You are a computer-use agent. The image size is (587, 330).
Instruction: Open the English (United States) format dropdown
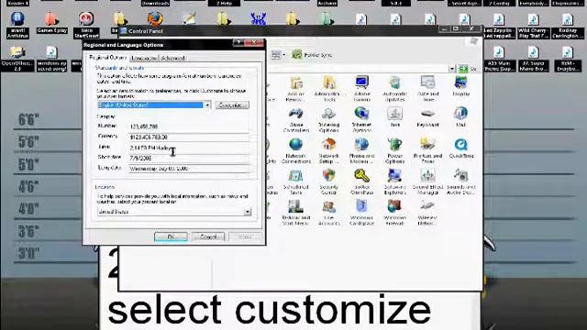coord(207,105)
